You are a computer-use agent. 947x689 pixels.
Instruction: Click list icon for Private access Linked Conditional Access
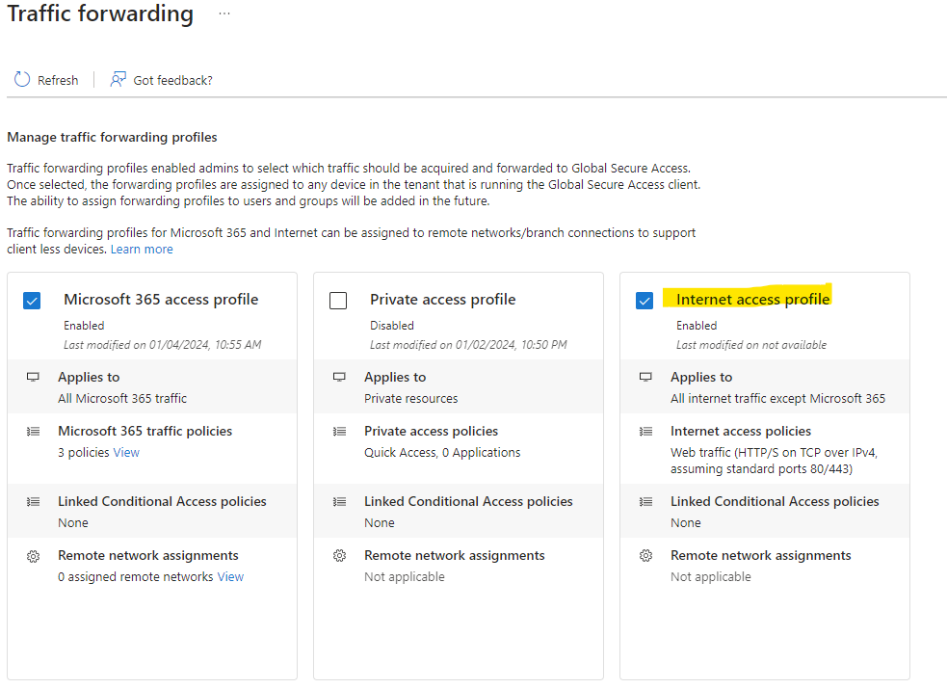tap(339, 501)
